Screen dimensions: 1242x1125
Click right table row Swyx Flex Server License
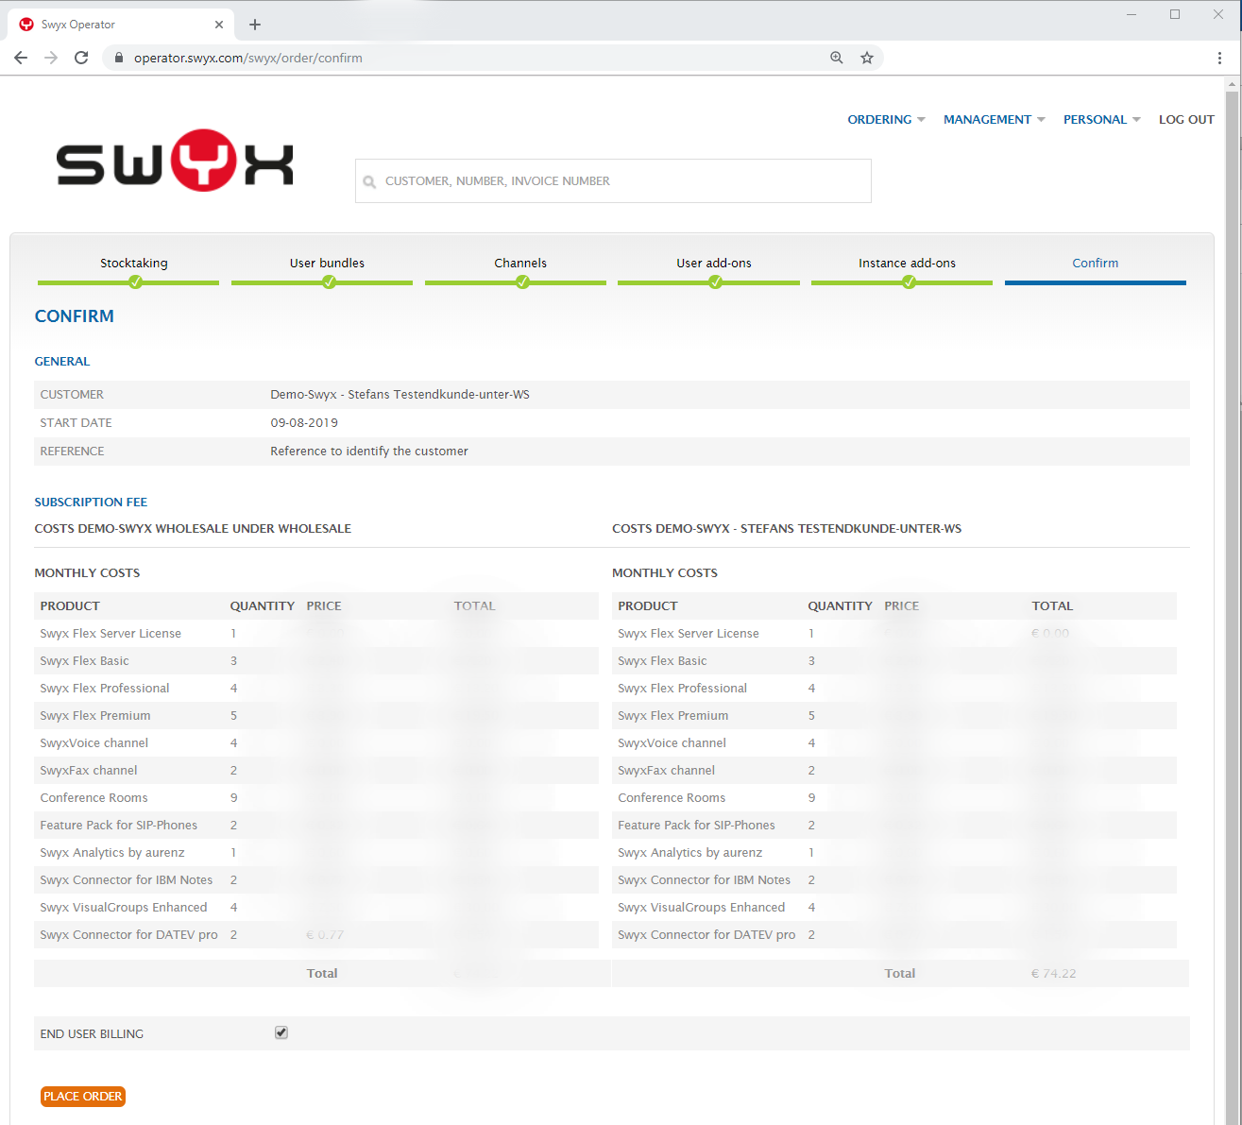click(894, 634)
